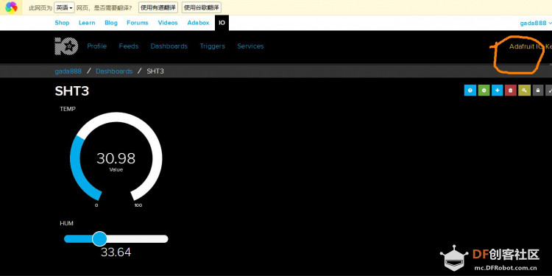This screenshot has height=276, width=552.
Task: Open page language dropdown showing 英语
Action: tap(65, 7)
